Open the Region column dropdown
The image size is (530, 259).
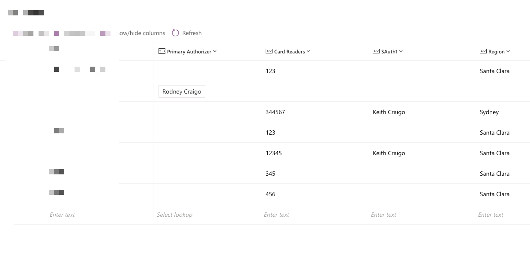[x=508, y=51]
